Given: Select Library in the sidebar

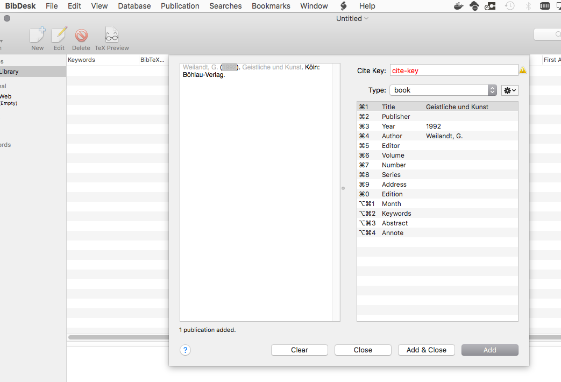Looking at the screenshot, I should 33,72.
